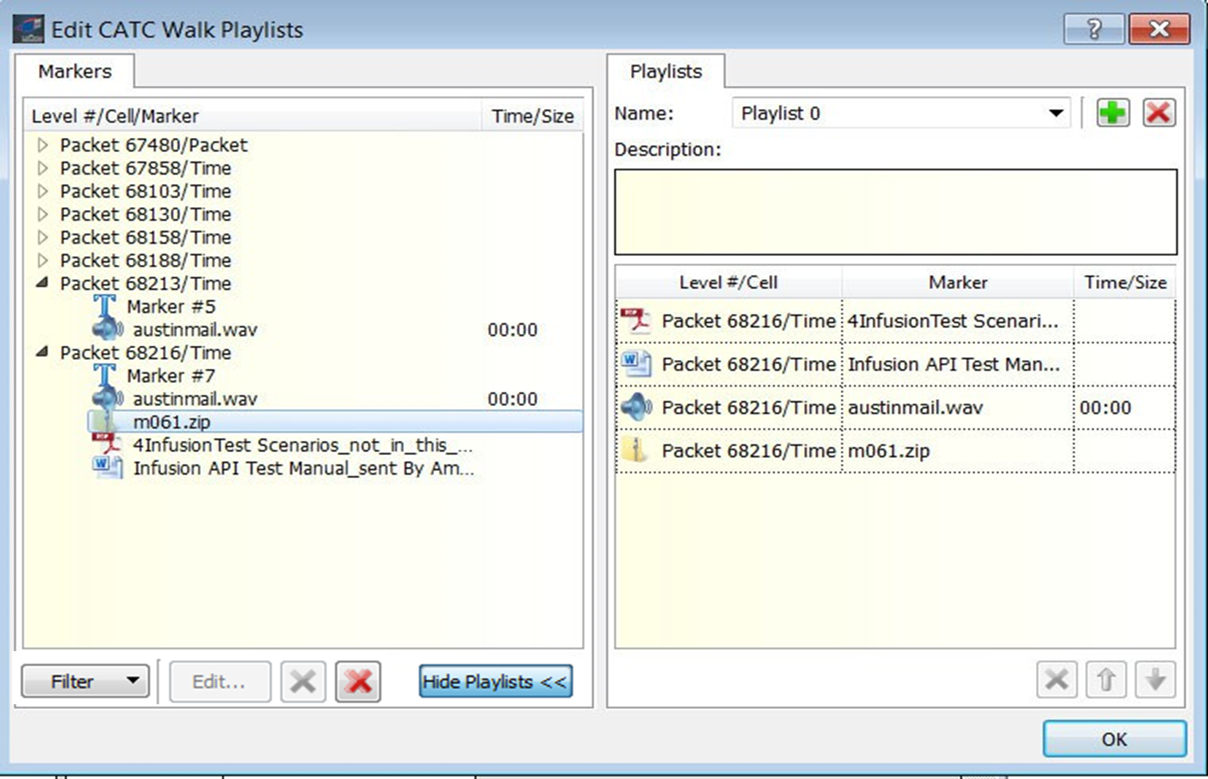Click Time/Size header in playlist table
This screenshot has width=1208, height=779.
point(1125,282)
